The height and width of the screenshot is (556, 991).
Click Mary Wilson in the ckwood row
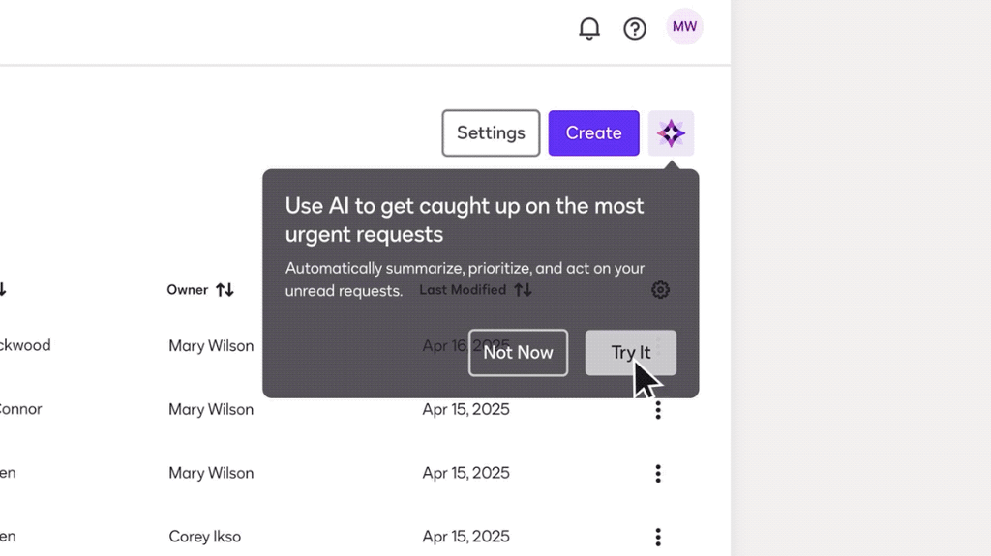coord(211,346)
